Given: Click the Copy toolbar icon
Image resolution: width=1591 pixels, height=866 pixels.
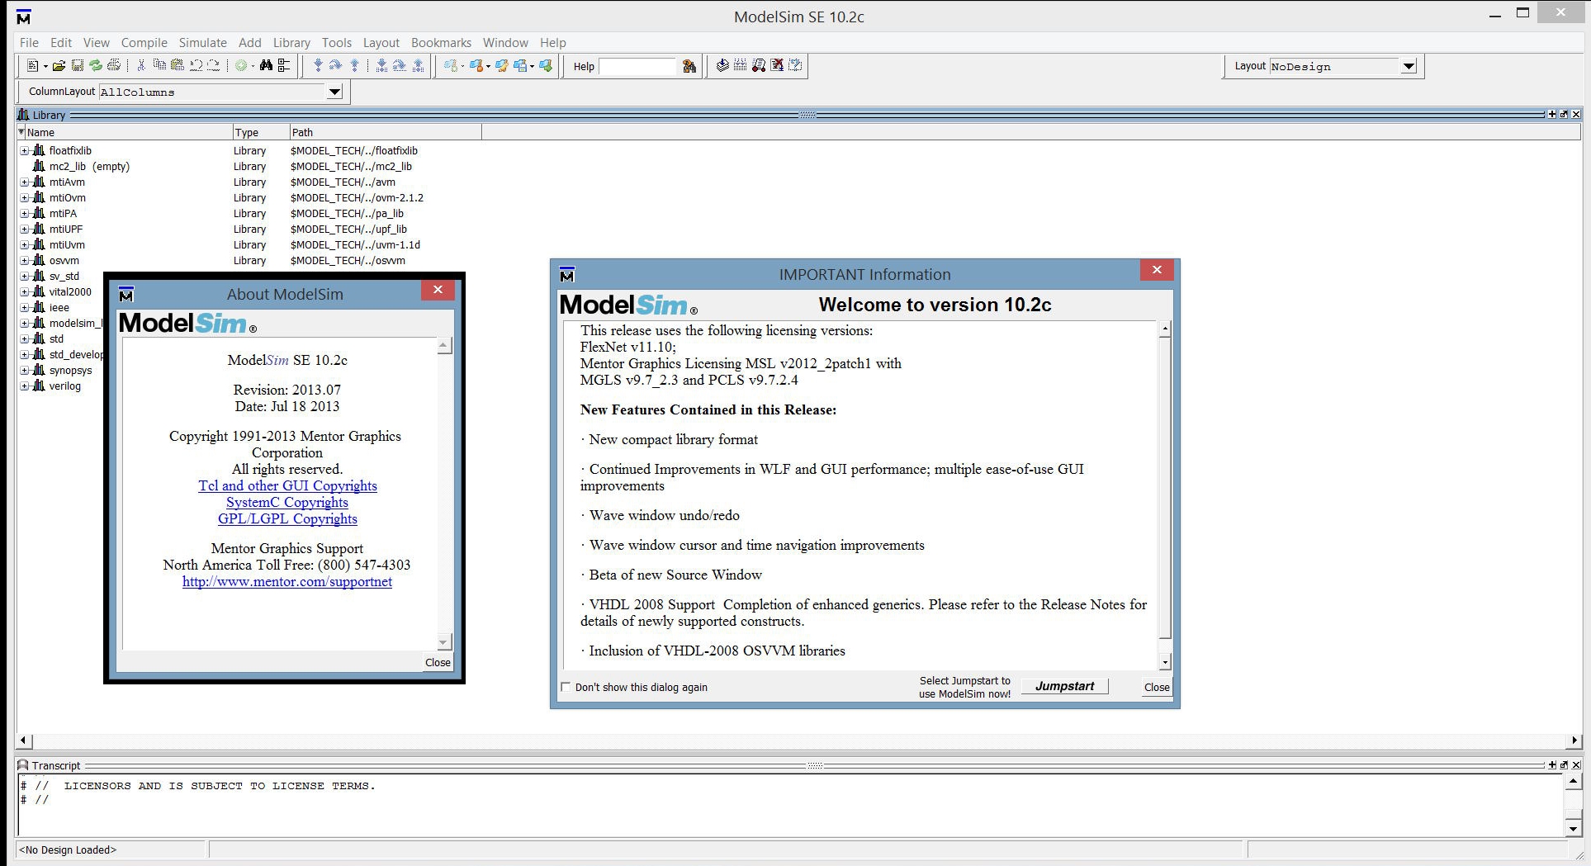Looking at the screenshot, I should click(159, 65).
